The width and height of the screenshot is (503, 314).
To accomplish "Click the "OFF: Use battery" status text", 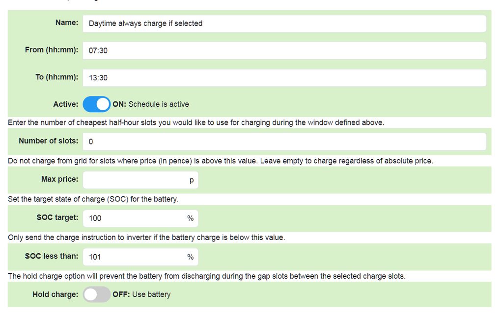I will pyautogui.click(x=141, y=294).
